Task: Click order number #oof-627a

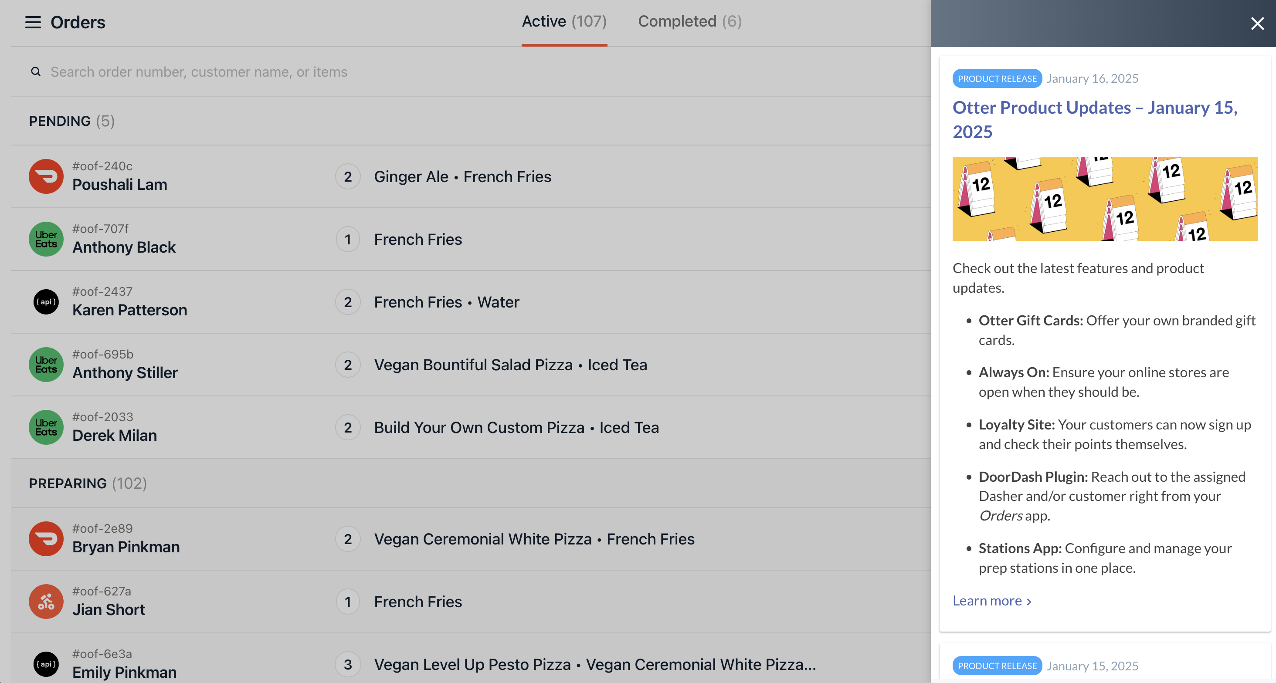Action: point(102,592)
